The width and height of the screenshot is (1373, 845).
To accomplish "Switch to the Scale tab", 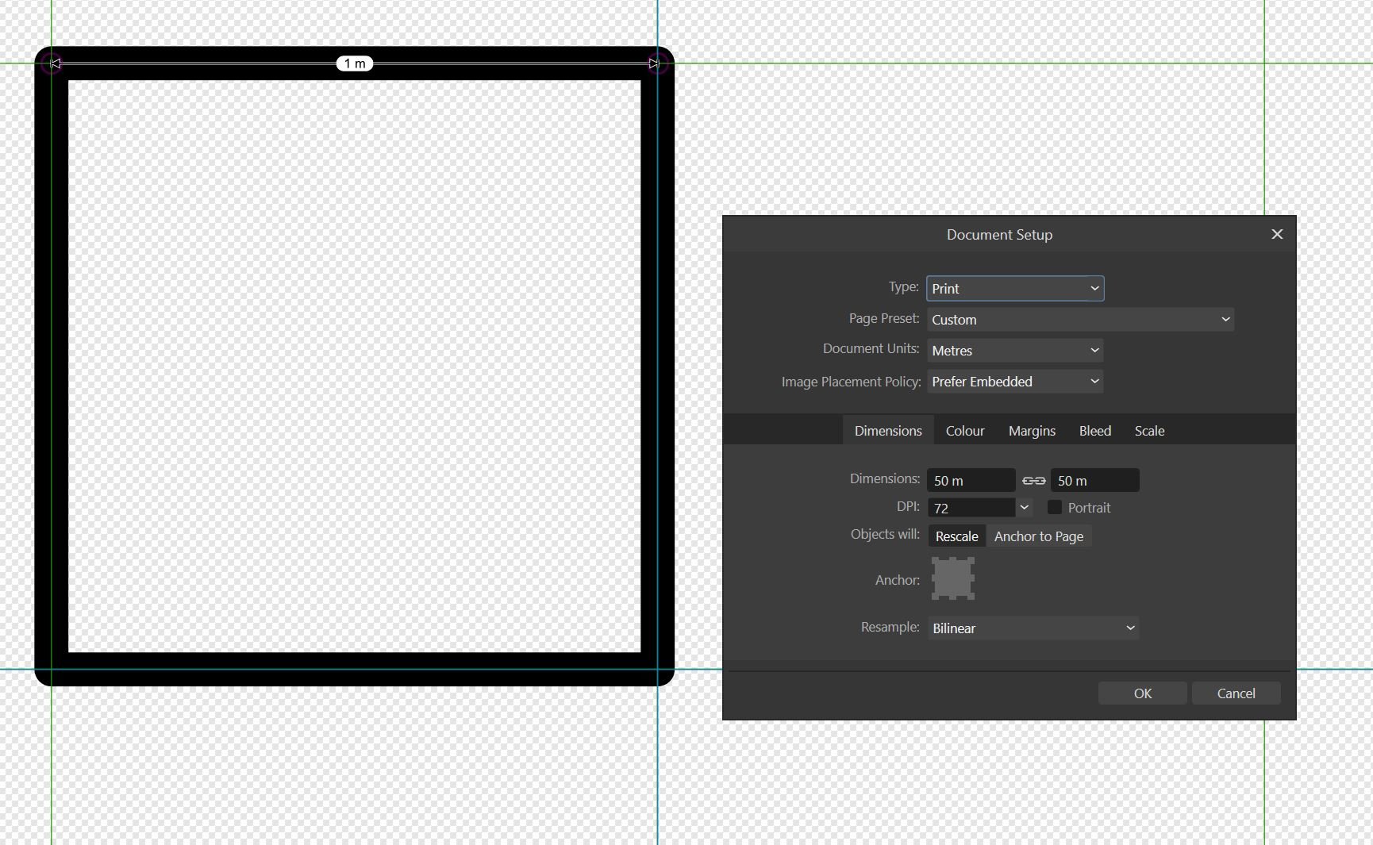I will (1149, 430).
